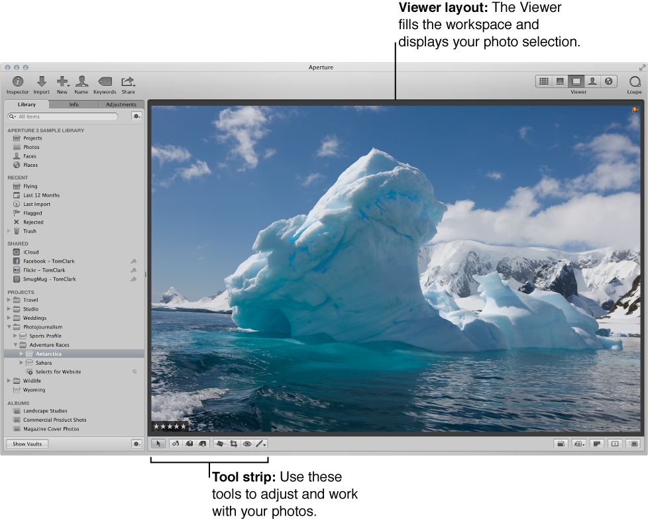Click the Show Vaults button

click(x=26, y=444)
